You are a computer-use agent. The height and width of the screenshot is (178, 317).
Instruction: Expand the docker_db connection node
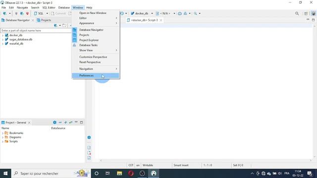2,35
